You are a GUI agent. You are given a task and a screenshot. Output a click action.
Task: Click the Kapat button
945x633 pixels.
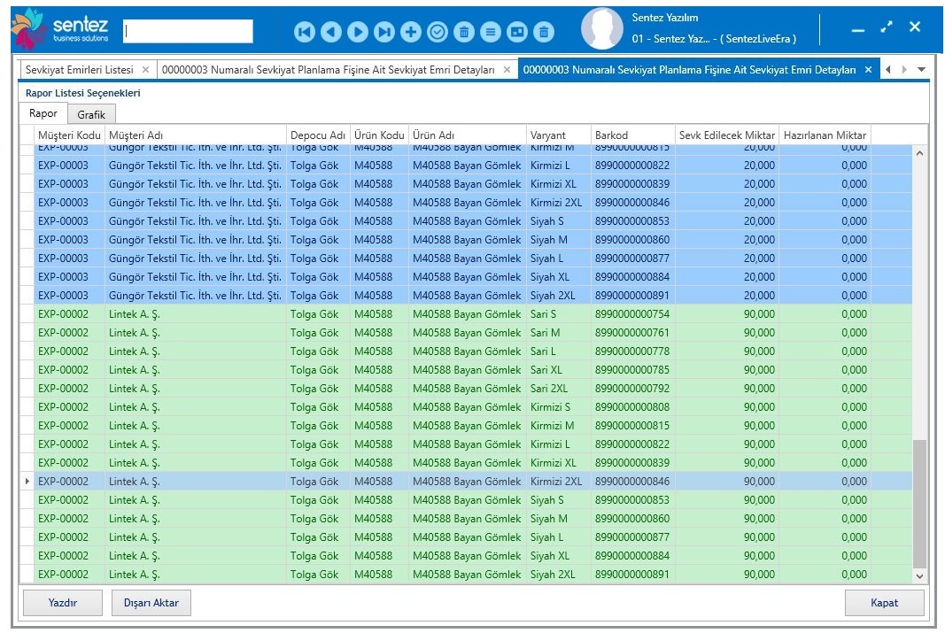click(884, 602)
